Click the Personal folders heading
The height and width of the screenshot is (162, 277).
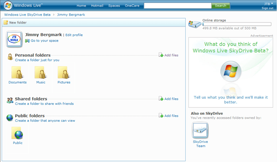coord(33,55)
